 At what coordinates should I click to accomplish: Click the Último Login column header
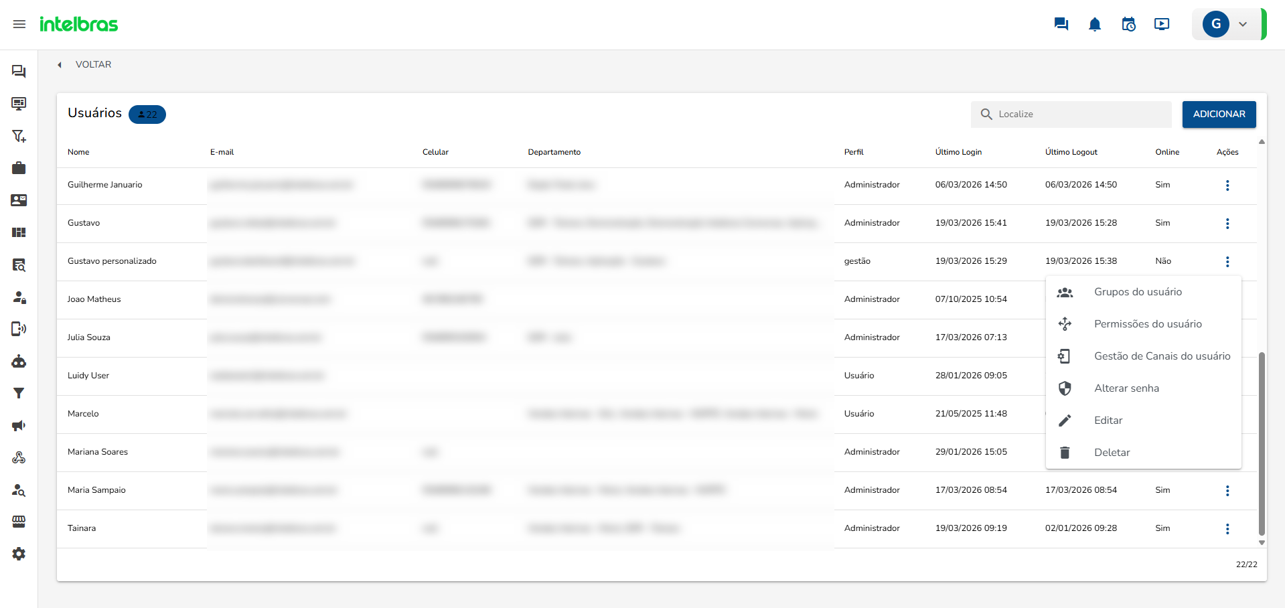(958, 152)
